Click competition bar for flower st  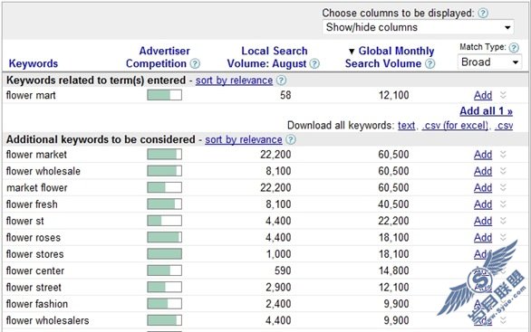pos(164,221)
